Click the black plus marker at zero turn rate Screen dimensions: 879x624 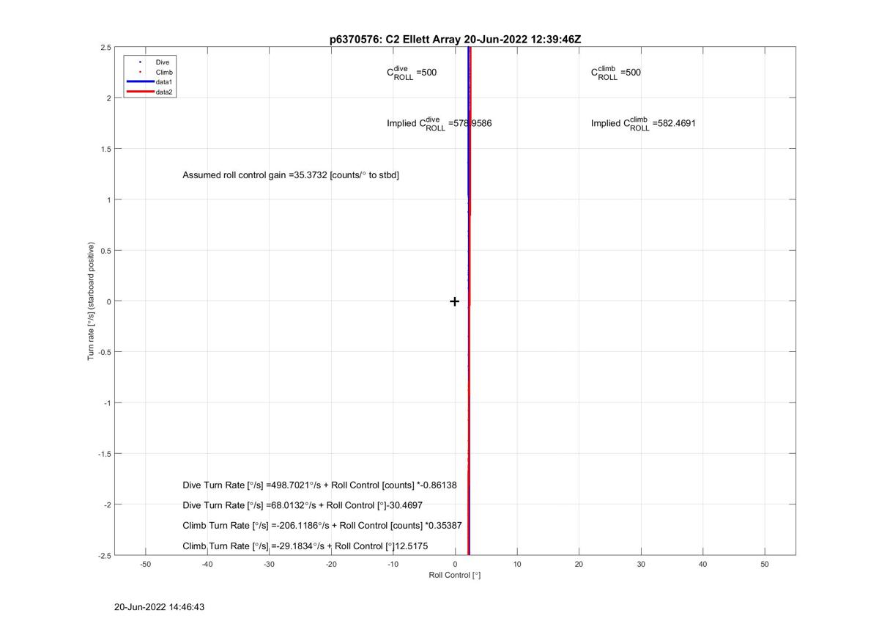(454, 301)
